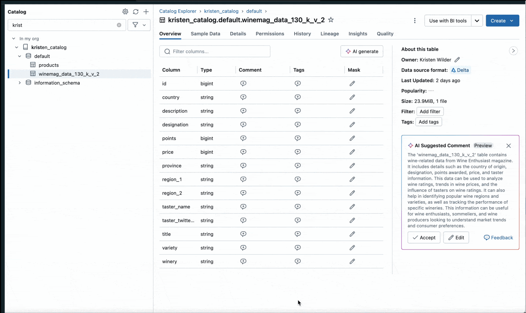Click the catalog settings gear icon
Screen dimensions: 526x313
pyautogui.click(x=125, y=12)
